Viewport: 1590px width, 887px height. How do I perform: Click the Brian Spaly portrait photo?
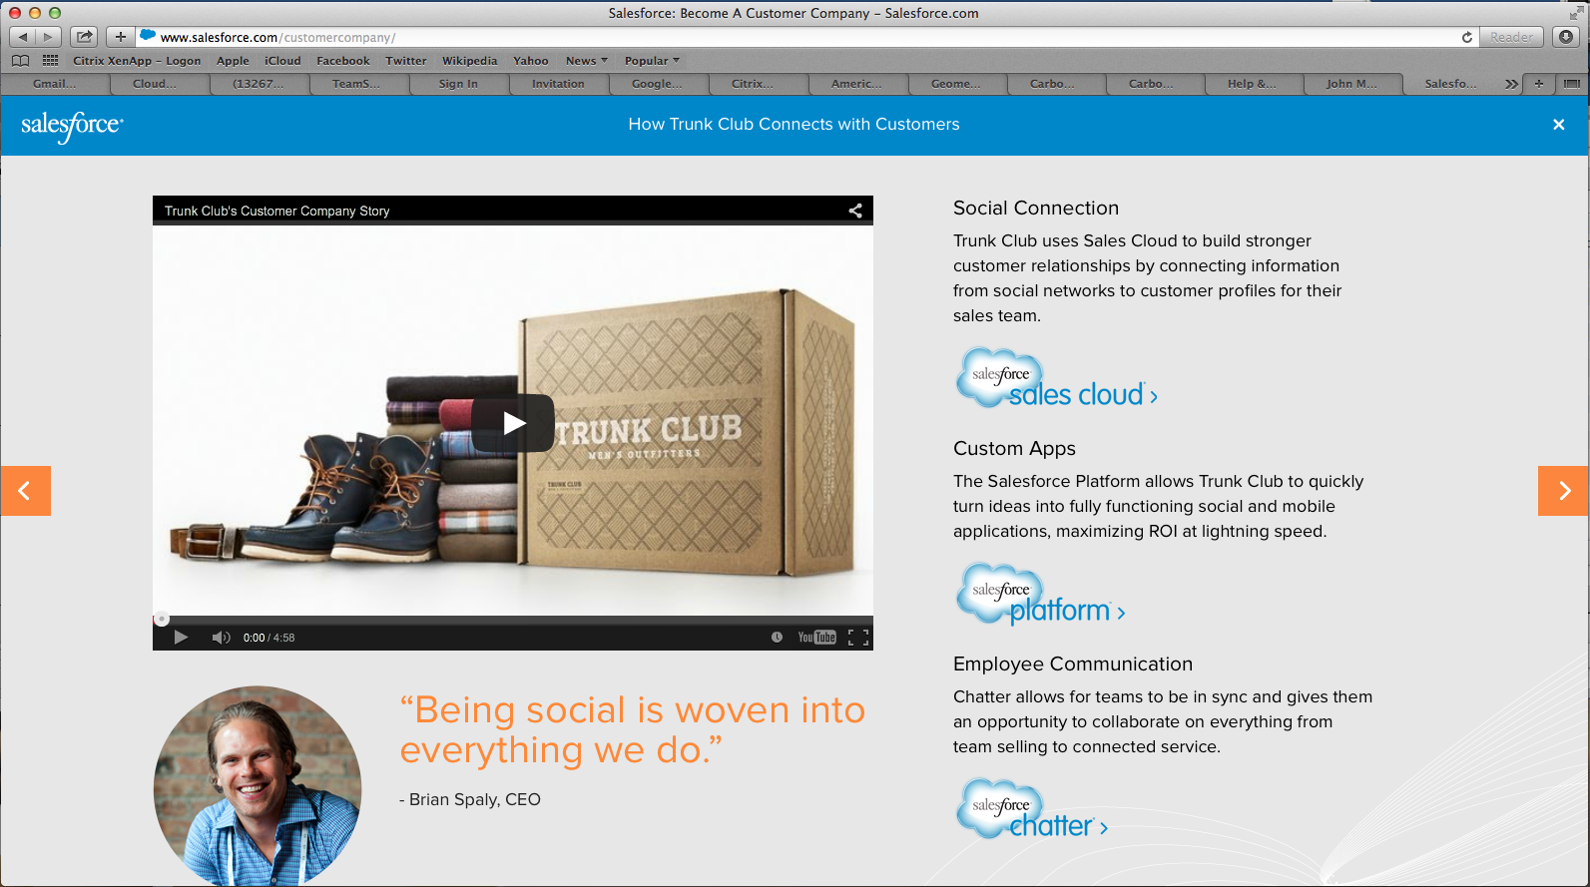258,785
